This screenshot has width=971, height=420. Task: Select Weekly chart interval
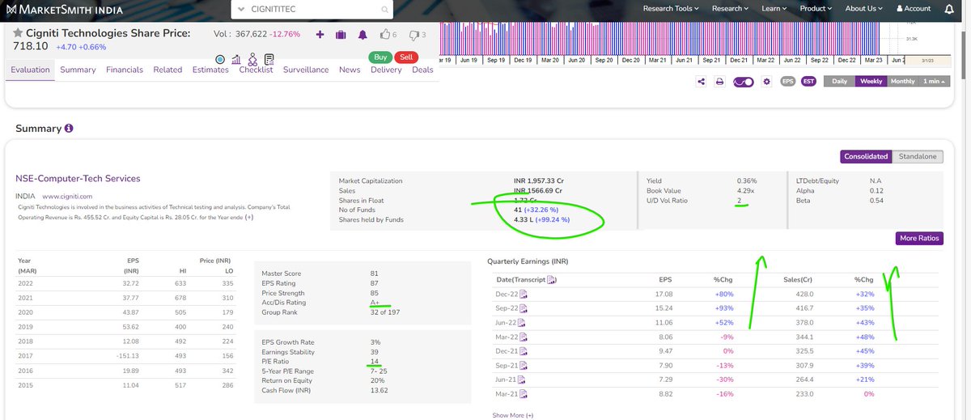point(871,82)
